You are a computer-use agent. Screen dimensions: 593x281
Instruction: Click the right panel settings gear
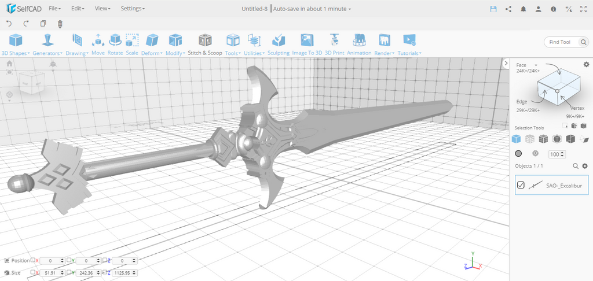point(586,65)
